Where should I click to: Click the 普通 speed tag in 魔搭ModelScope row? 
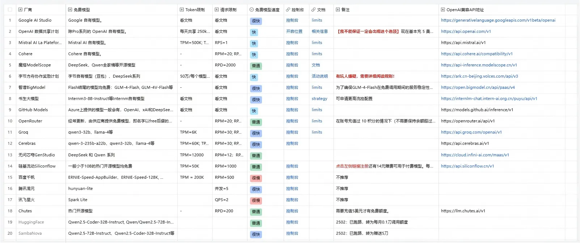(x=256, y=66)
